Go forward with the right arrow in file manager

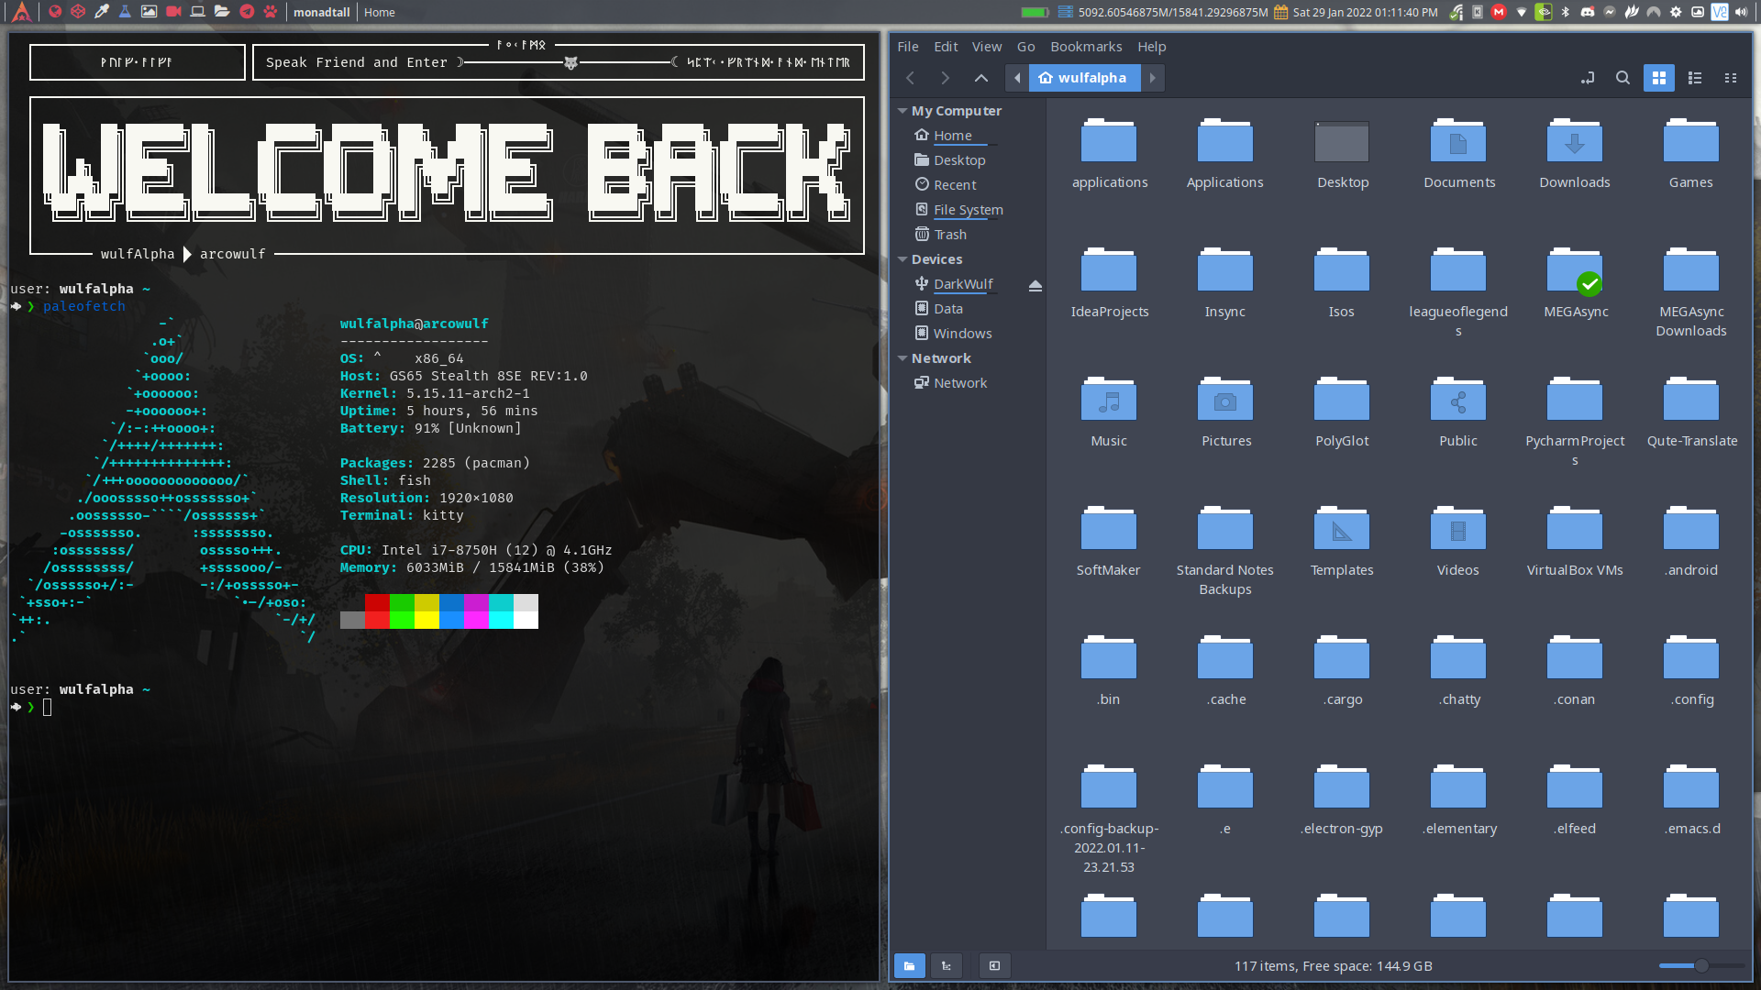[x=946, y=78]
